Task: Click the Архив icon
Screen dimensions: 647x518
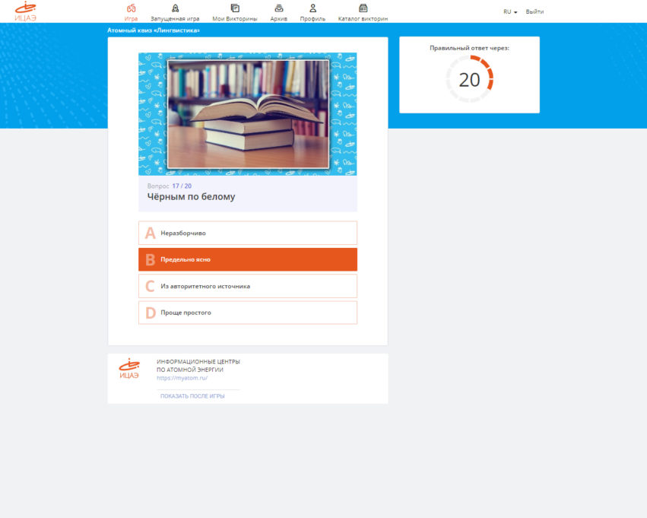Action: click(x=279, y=8)
